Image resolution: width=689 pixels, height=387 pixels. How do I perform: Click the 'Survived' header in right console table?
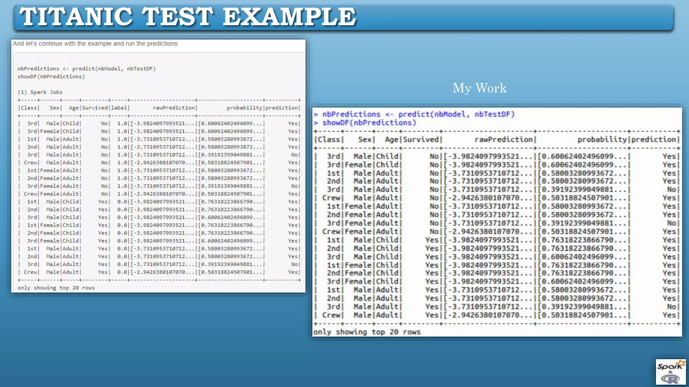421,139
